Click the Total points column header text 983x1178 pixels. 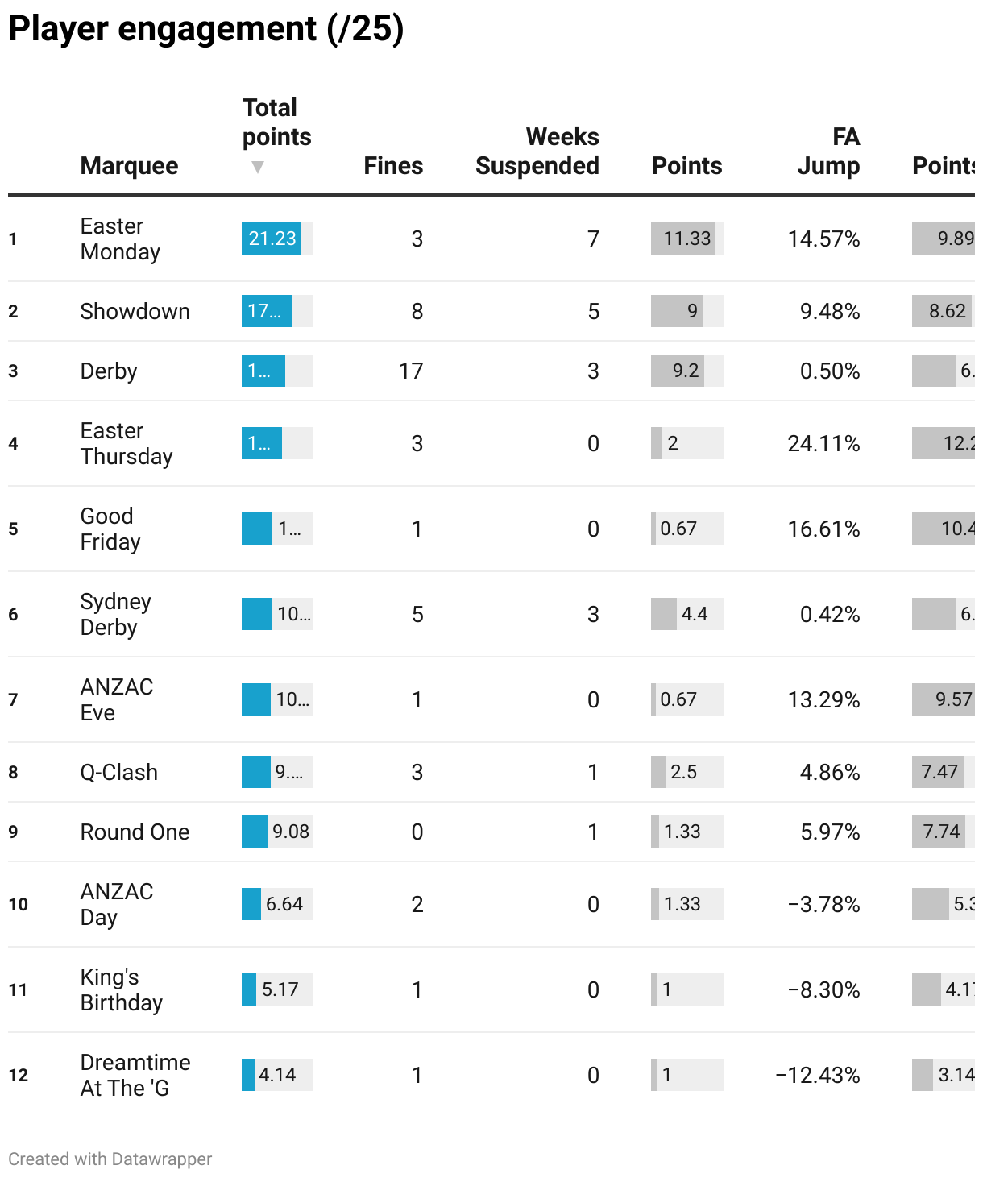coord(276,122)
